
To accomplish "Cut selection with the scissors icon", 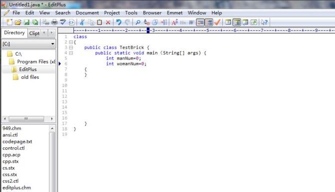I will pyautogui.click(x=82, y=22).
